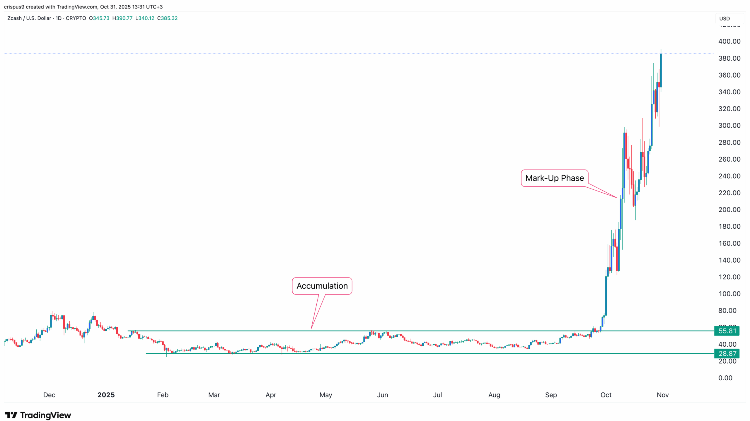Click the 400.00 price axis label
This screenshot has height=421, width=750.
729,41
